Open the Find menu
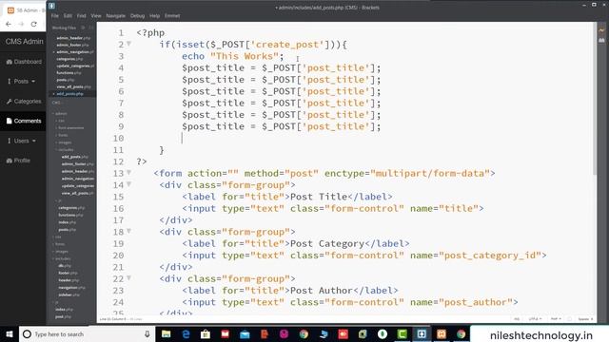The image size is (609, 342). point(81,16)
